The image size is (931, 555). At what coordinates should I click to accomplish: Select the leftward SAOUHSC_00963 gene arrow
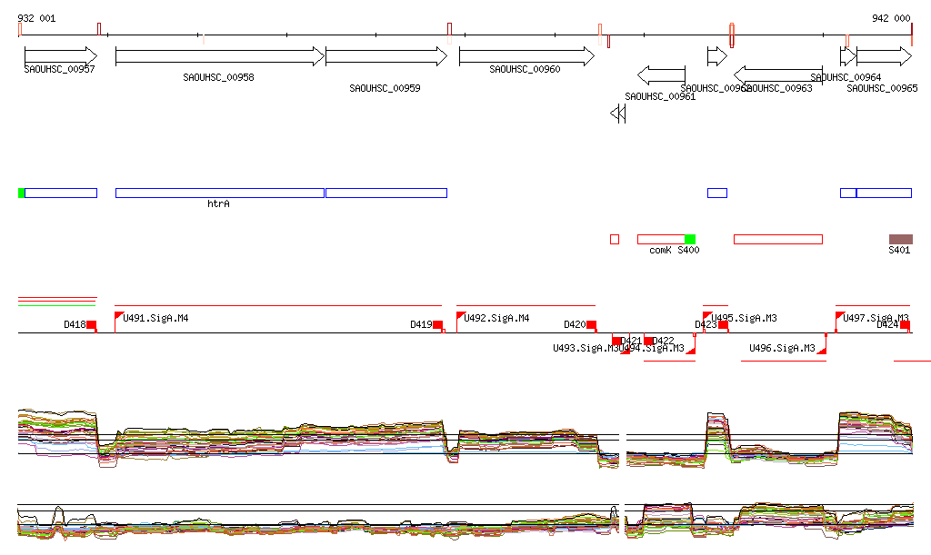[x=778, y=75]
